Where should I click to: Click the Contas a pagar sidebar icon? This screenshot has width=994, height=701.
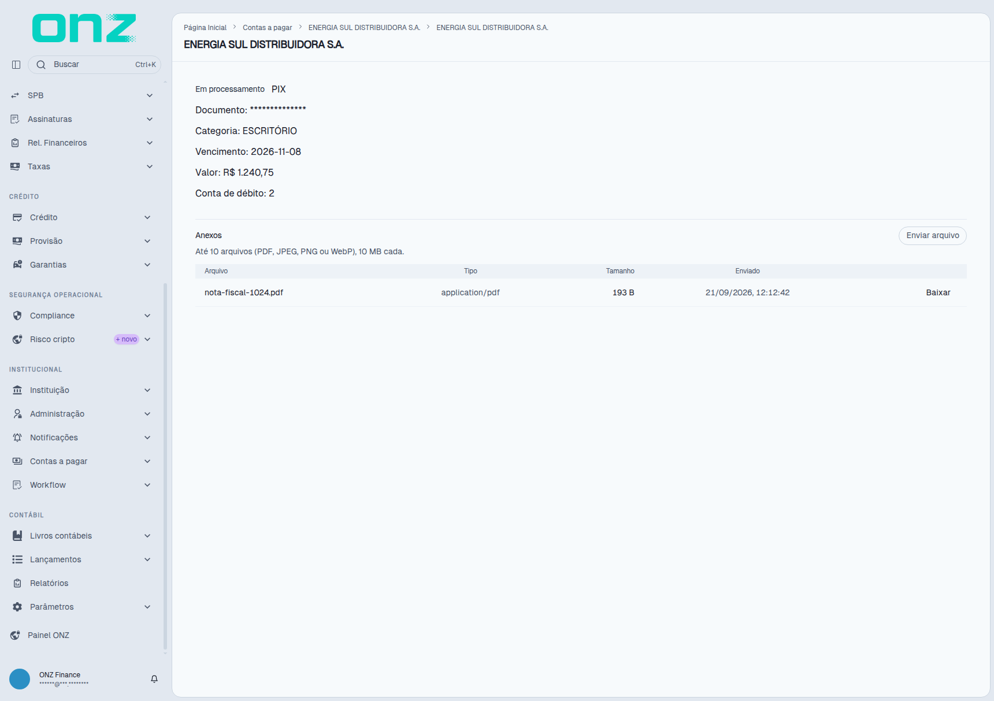17,461
